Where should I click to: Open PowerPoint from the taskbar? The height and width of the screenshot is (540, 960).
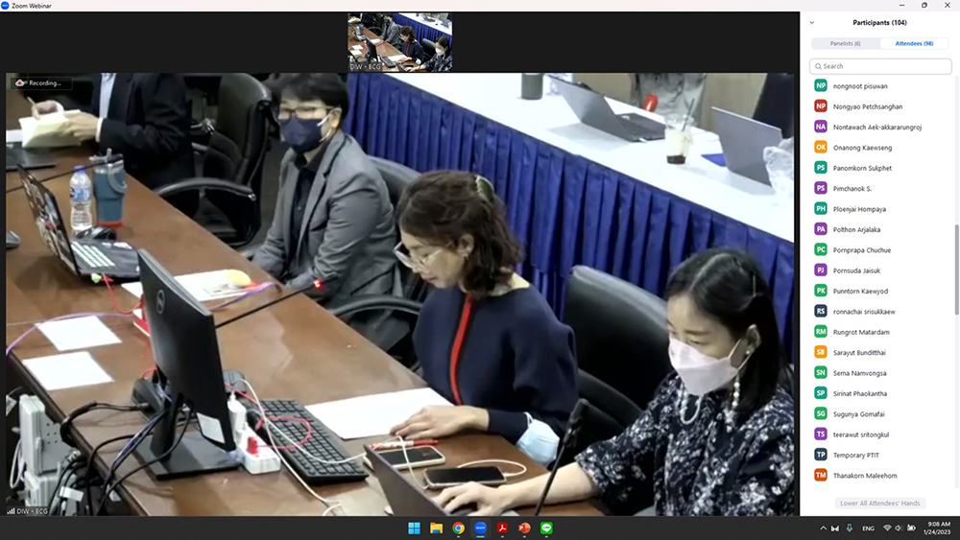524,528
